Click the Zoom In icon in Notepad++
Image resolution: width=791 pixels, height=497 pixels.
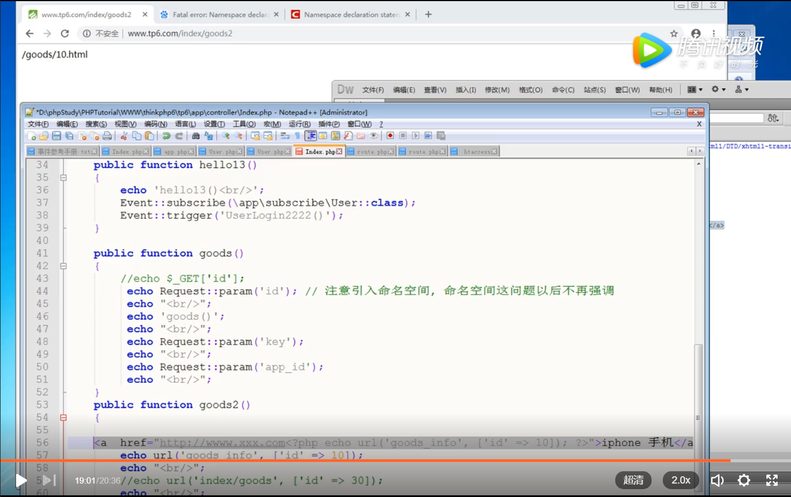point(226,135)
